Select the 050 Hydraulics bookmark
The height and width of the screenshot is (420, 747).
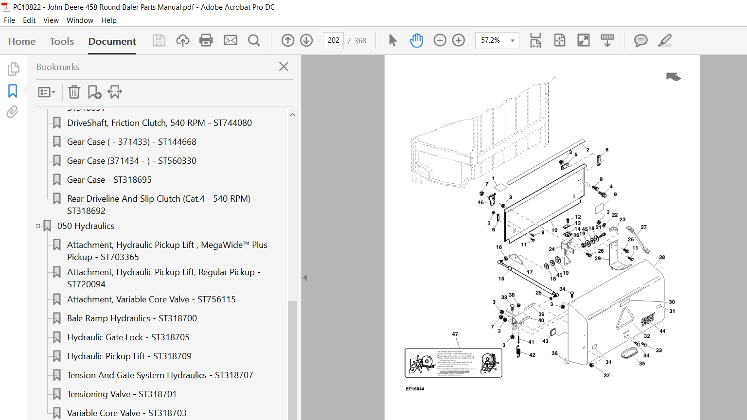pyautogui.click(x=86, y=226)
